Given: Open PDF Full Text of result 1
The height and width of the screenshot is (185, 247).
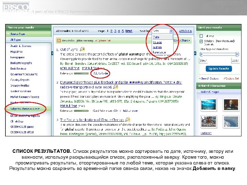Looking at the screenshot, I should [91, 68].
